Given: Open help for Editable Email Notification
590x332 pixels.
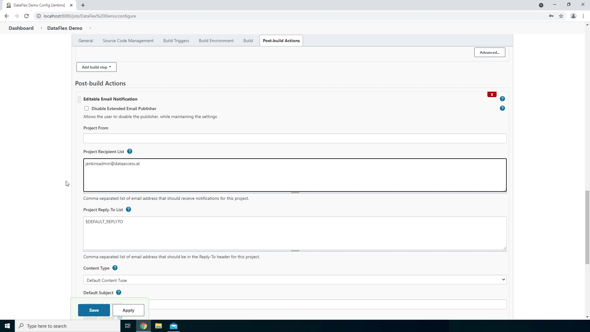Looking at the screenshot, I should 502,99.
